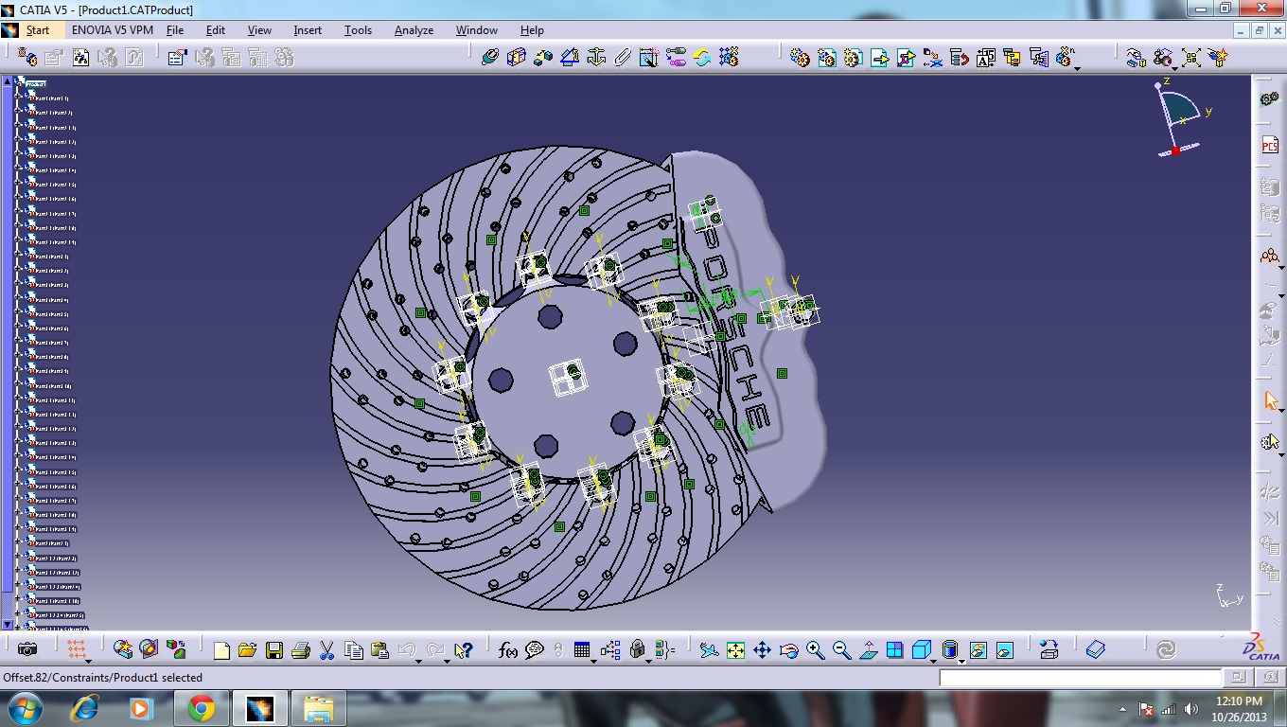Click the paperclip Fix Together icon

622,58
